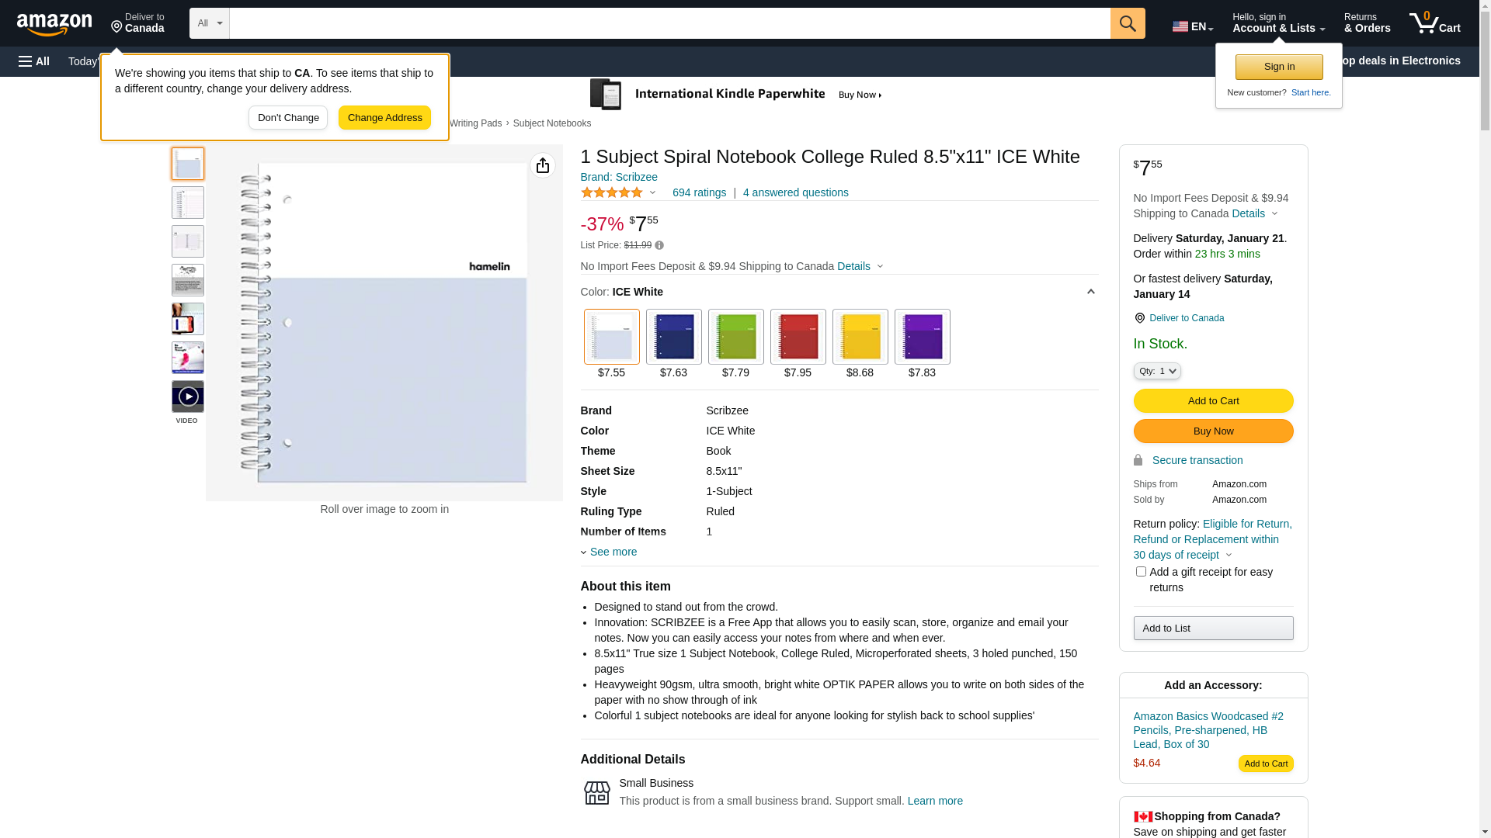Click the Add to Cart button
Viewport: 1491px width, 838px height.
pyautogui.click(x=1213, y=401)
